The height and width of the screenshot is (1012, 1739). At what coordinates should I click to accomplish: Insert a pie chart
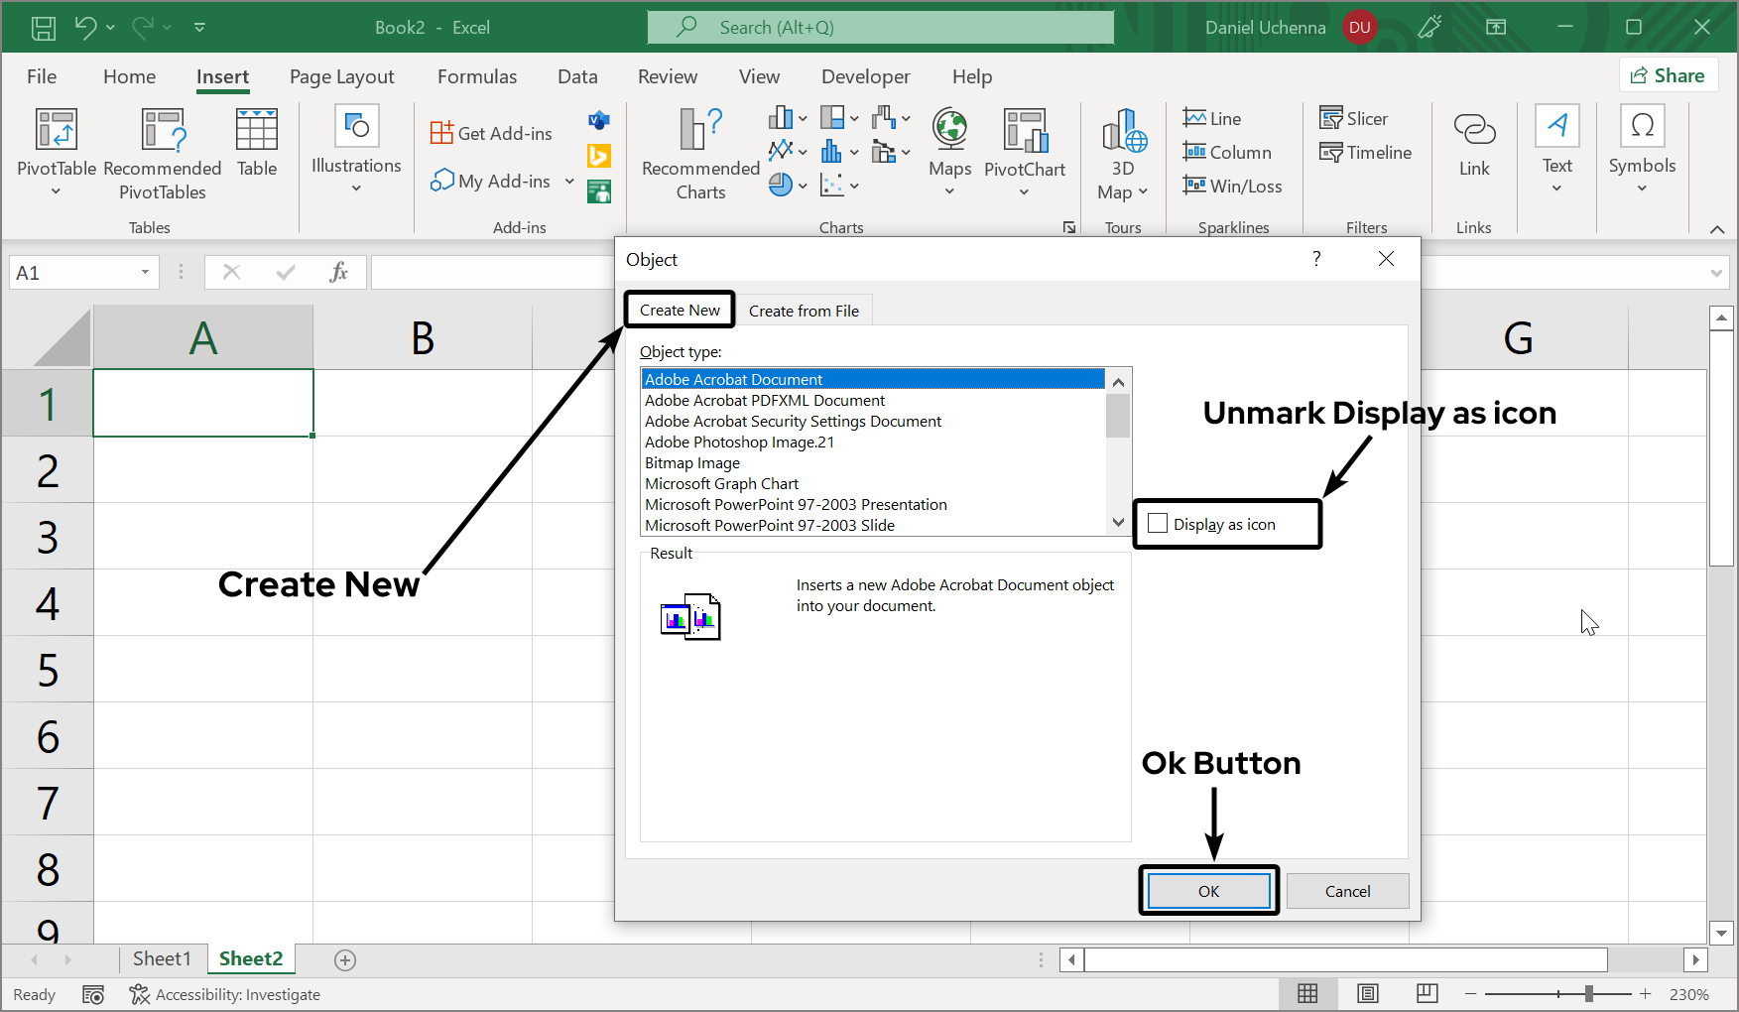[x=780, y=184]
